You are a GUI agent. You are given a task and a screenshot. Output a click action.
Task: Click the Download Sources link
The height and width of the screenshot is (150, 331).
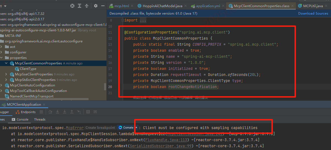(313, 13)
